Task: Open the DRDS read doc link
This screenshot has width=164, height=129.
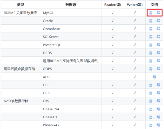Action: tap(150, 53)
